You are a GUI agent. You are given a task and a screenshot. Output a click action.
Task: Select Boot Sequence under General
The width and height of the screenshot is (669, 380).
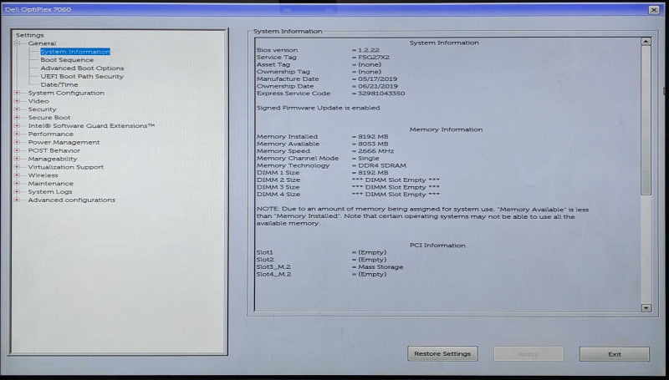point(67,60)
